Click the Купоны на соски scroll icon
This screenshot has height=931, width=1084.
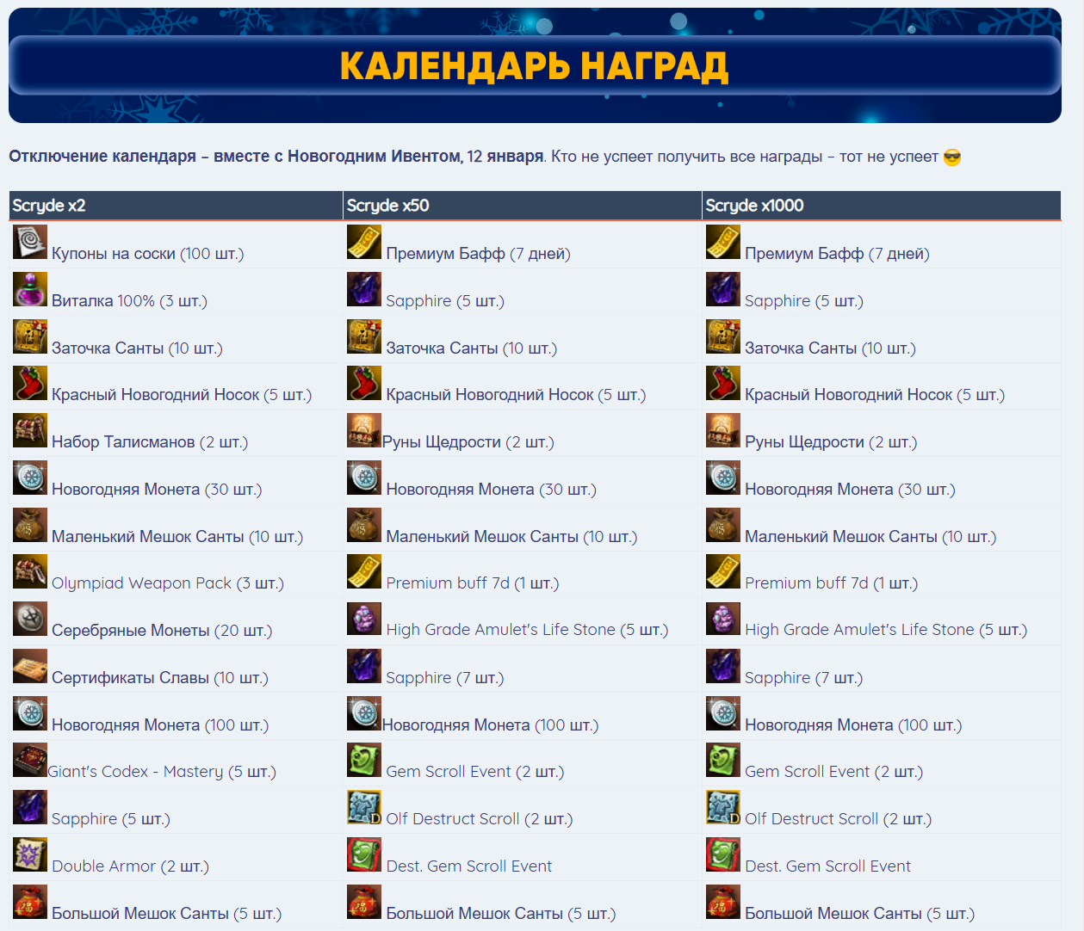(29, 243)
